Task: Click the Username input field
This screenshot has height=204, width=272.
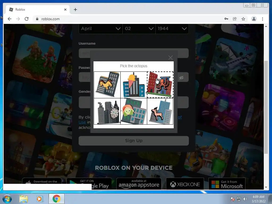Action: click(134, 53)
